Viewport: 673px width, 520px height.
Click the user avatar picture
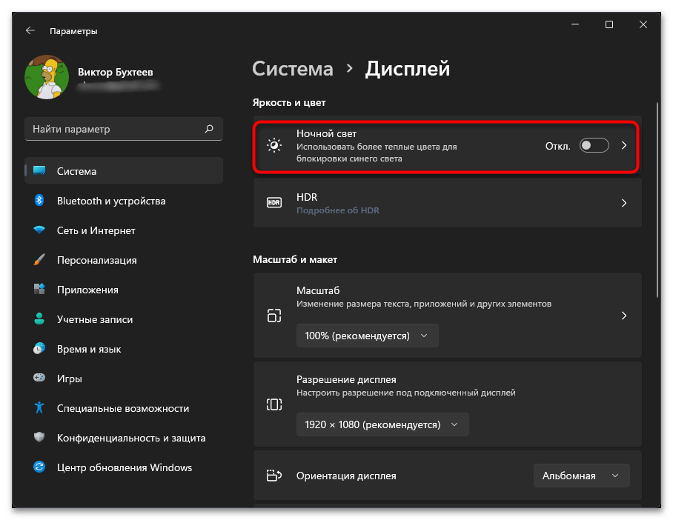pyautogui.click(x=47, y=77)
